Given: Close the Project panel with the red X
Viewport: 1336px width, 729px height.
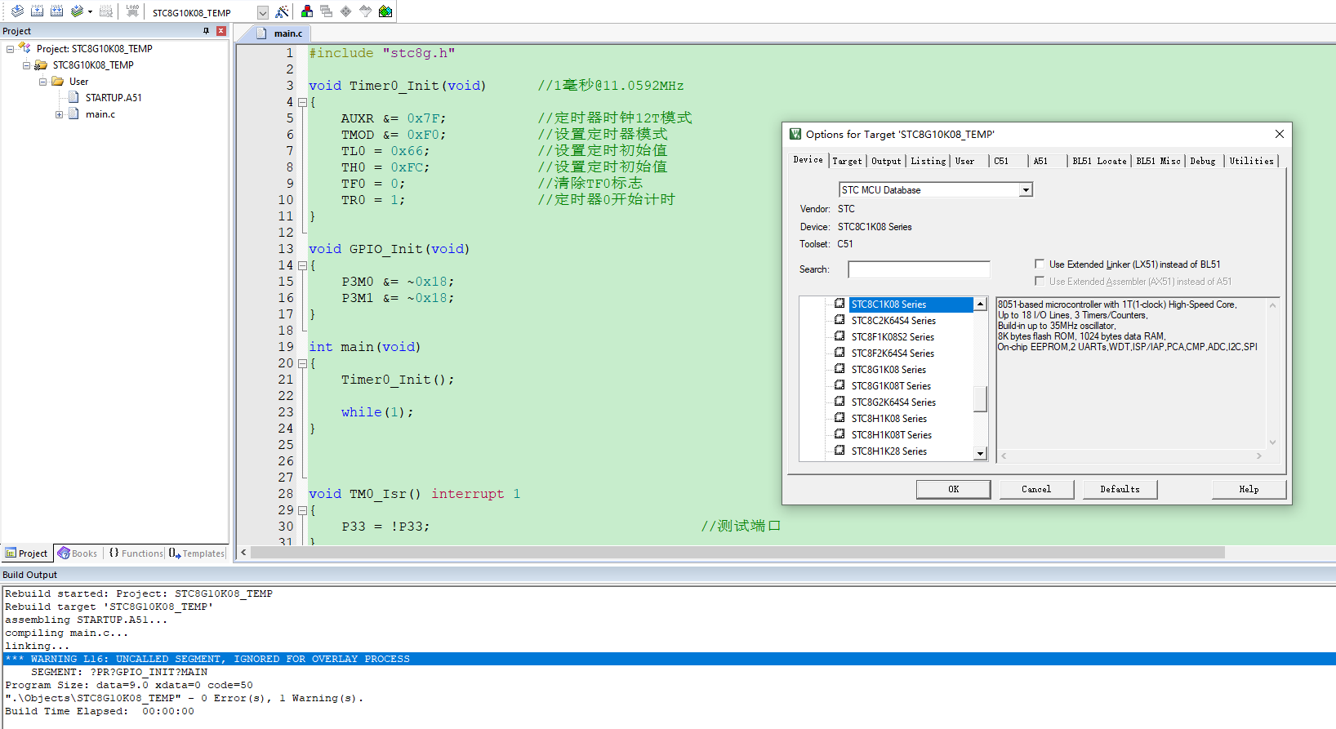Looking at the screenshot, I should point(220,31).
